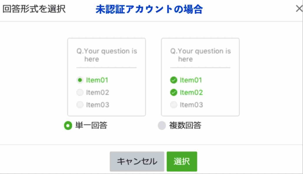The height and width of the screenshot is (174, 303).
Task: Click Item02 label in multiple-answer preview
Action: pyautogui.click(x=191, y=92)
